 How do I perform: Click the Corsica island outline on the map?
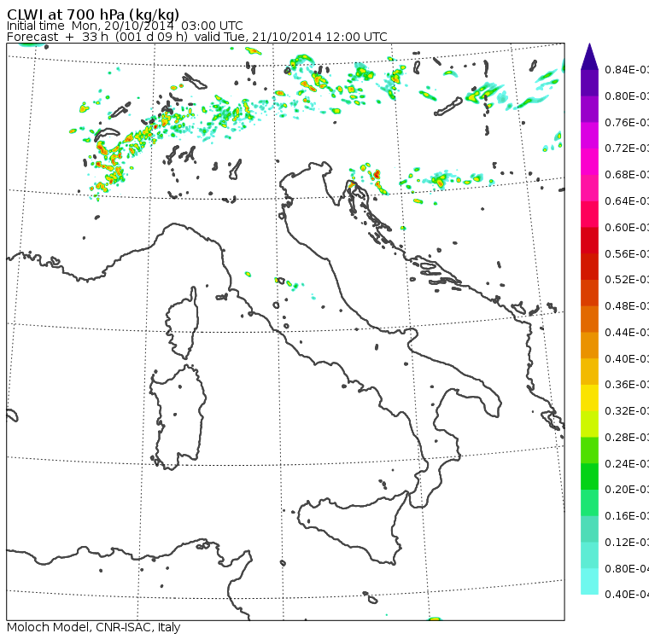point(182,322)
